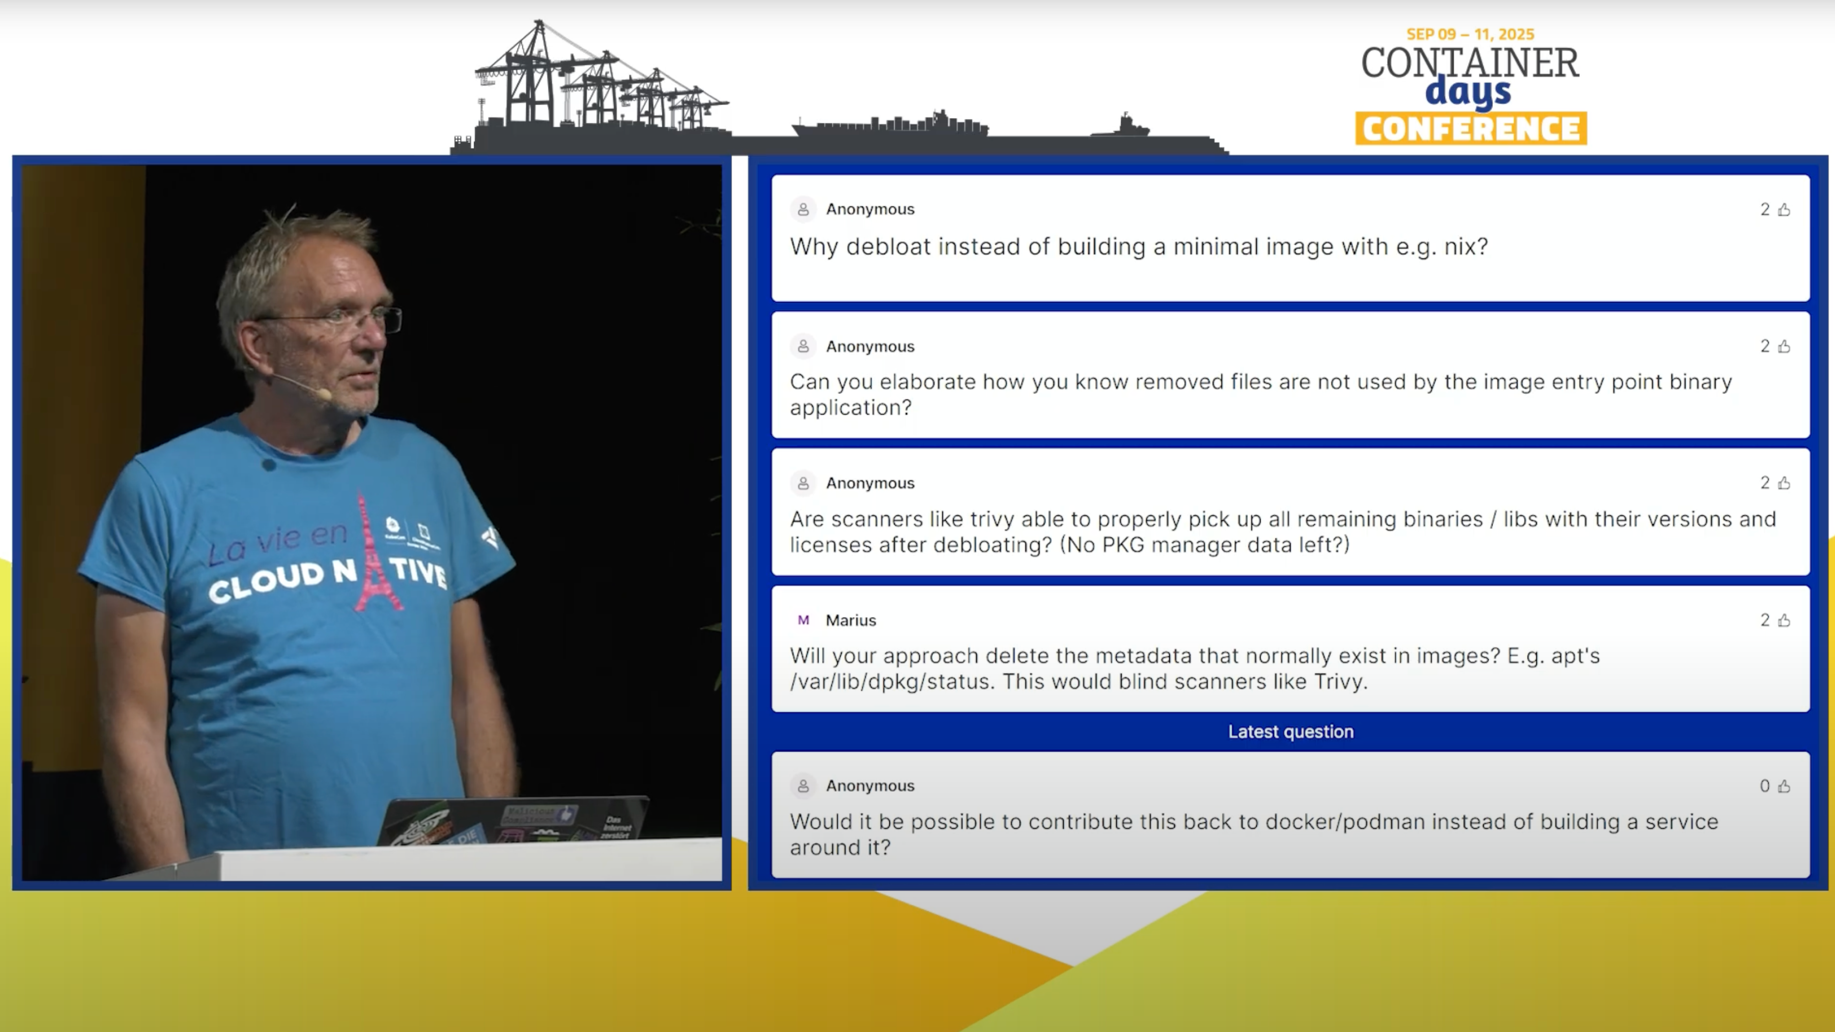This screenshot has width=1835, height=1032.
Task: Open the docker/podman contribution question text
Action: coord(1254,834)
